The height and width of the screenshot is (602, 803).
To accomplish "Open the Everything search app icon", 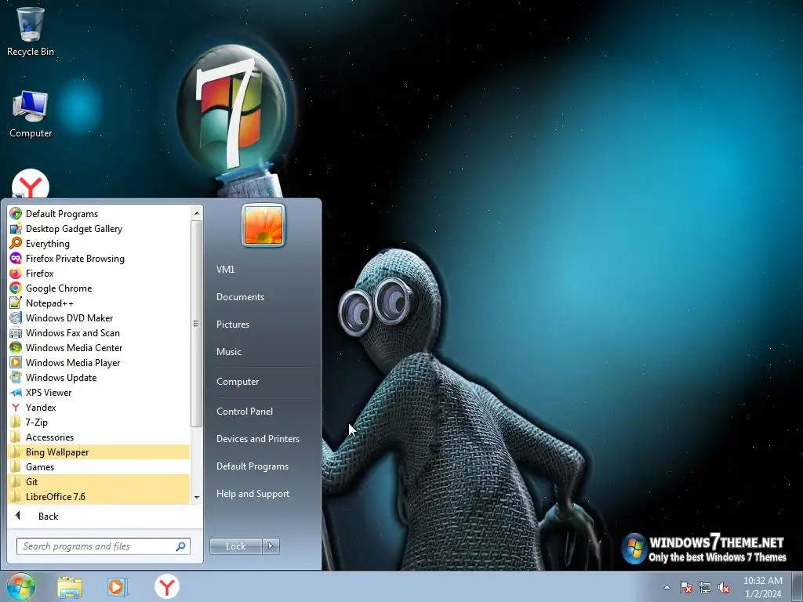I will tap(16, 243).
